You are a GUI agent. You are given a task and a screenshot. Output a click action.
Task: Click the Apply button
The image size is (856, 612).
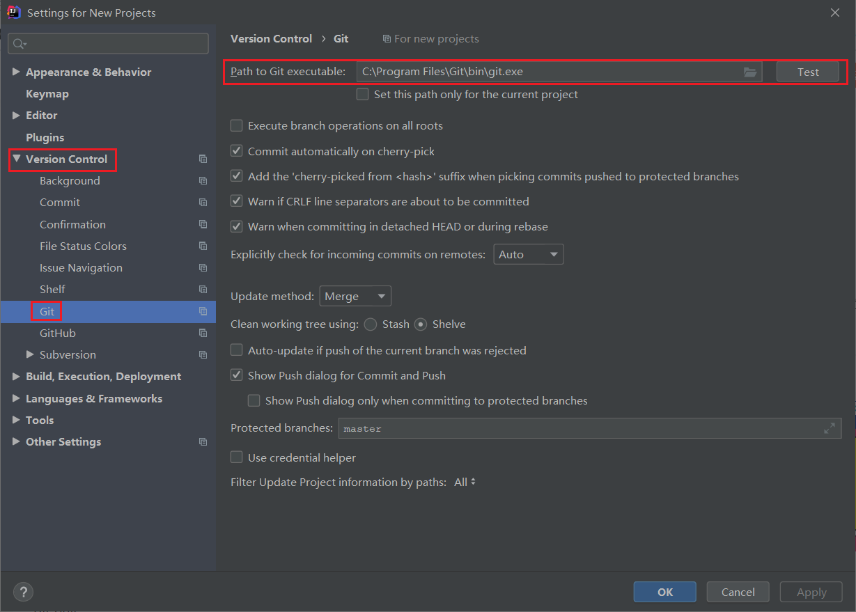811,592
